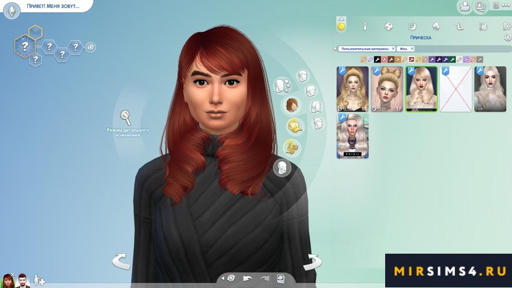Switch to party outfit tab

(x=436, y=26)
